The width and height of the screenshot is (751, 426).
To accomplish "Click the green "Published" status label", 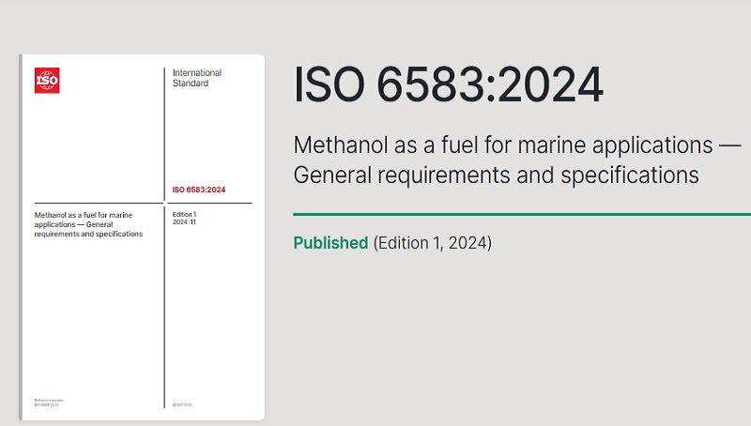I will coord(330,243).
